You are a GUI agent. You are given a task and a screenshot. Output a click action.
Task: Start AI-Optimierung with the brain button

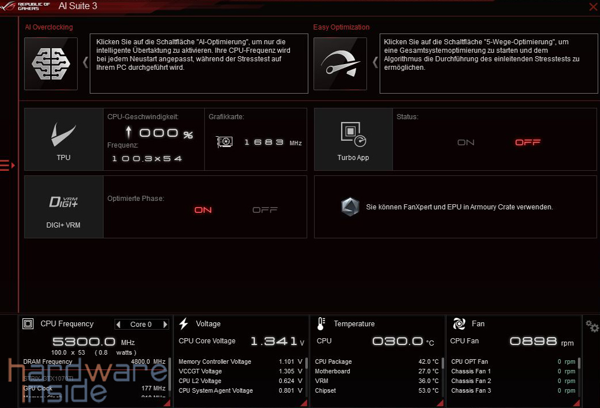tap(50, 64)
